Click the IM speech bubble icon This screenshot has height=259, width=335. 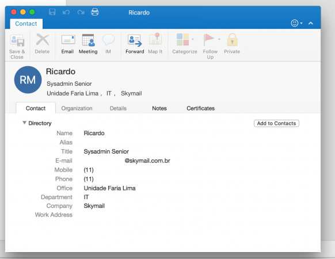coord(108,40)
